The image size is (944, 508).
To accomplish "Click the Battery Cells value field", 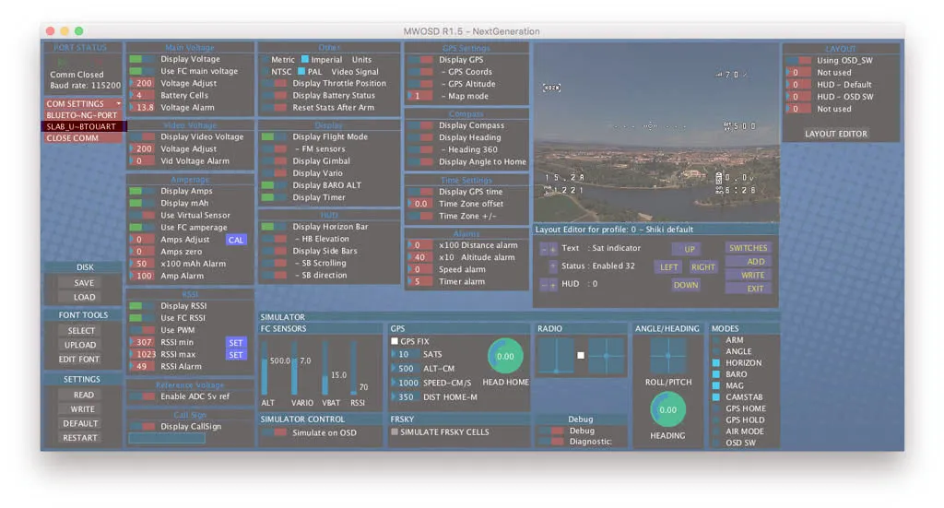I will [x=143, y=95].
